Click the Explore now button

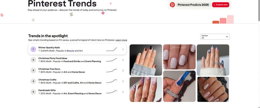(x=221, y=5)
